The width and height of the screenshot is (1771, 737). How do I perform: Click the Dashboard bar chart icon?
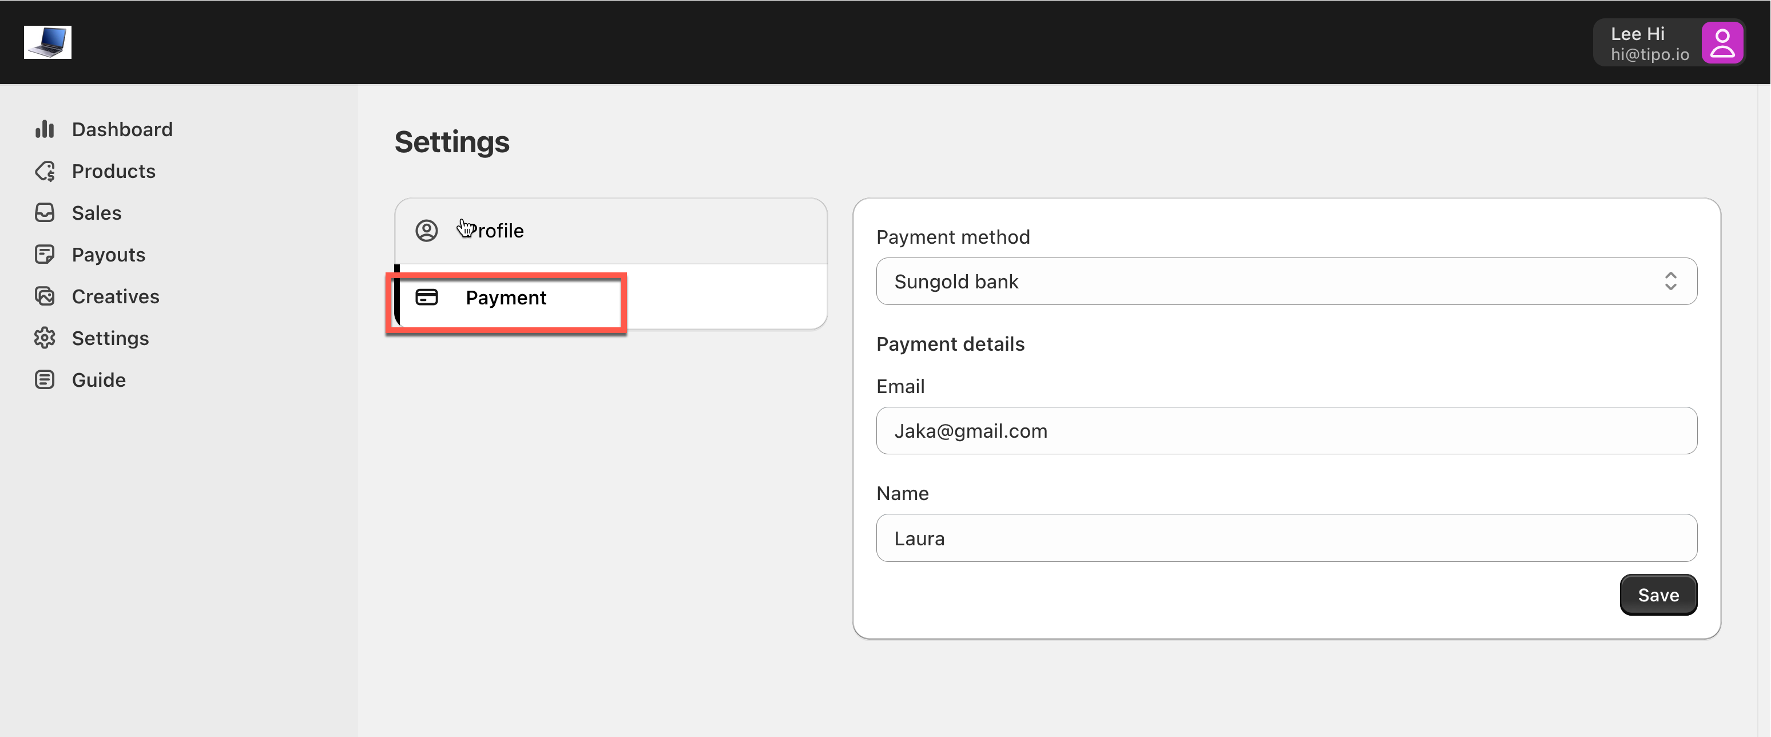(45, 129)
